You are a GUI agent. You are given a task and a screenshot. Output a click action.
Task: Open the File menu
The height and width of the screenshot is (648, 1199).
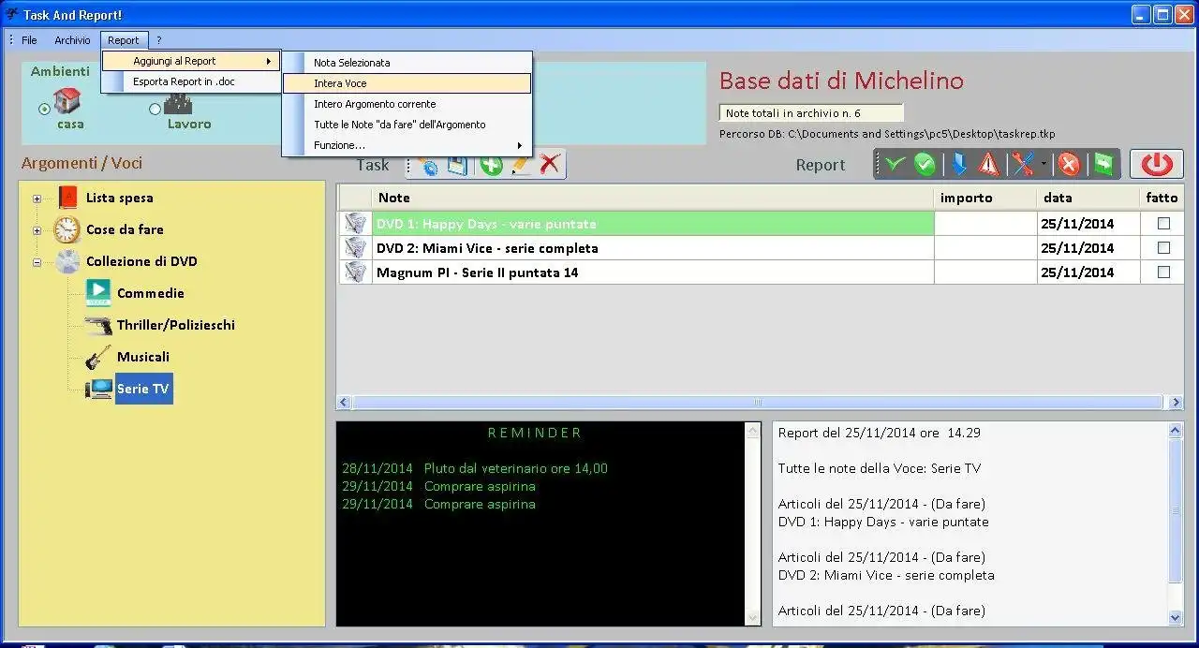point(29,40)
